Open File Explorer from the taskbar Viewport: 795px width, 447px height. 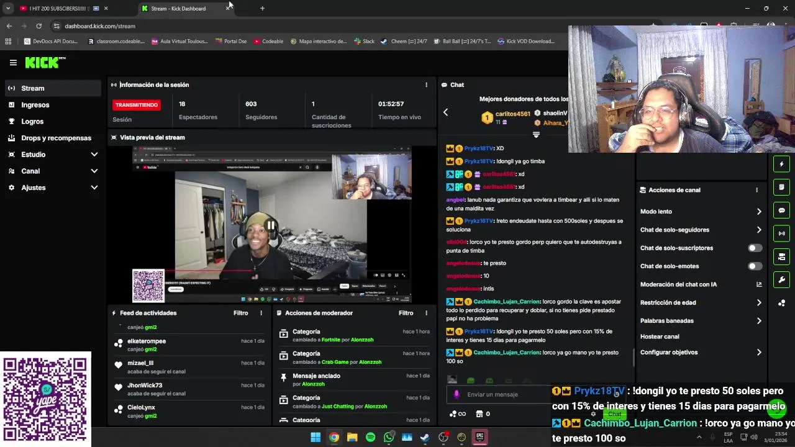click(x=352, y=437)
